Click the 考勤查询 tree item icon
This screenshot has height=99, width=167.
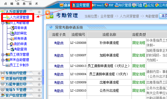point(12,49)
